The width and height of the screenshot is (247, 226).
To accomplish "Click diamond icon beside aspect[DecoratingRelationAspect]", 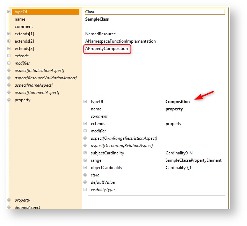I will [85, 146].
